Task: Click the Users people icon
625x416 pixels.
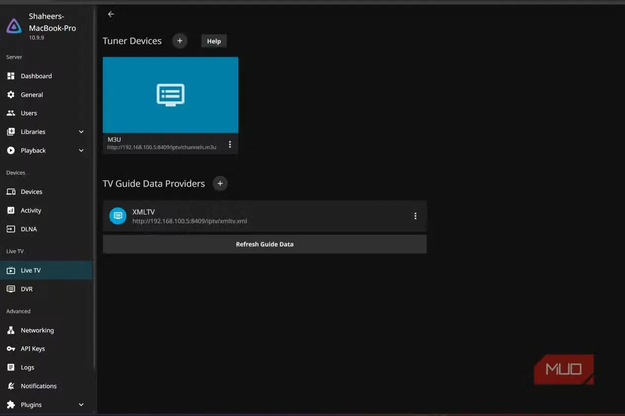Action: [x=11, y=113]
